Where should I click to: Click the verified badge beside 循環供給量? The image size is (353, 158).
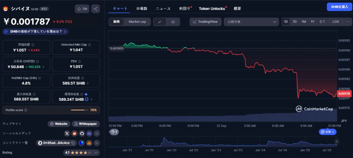tap(86, 94)
